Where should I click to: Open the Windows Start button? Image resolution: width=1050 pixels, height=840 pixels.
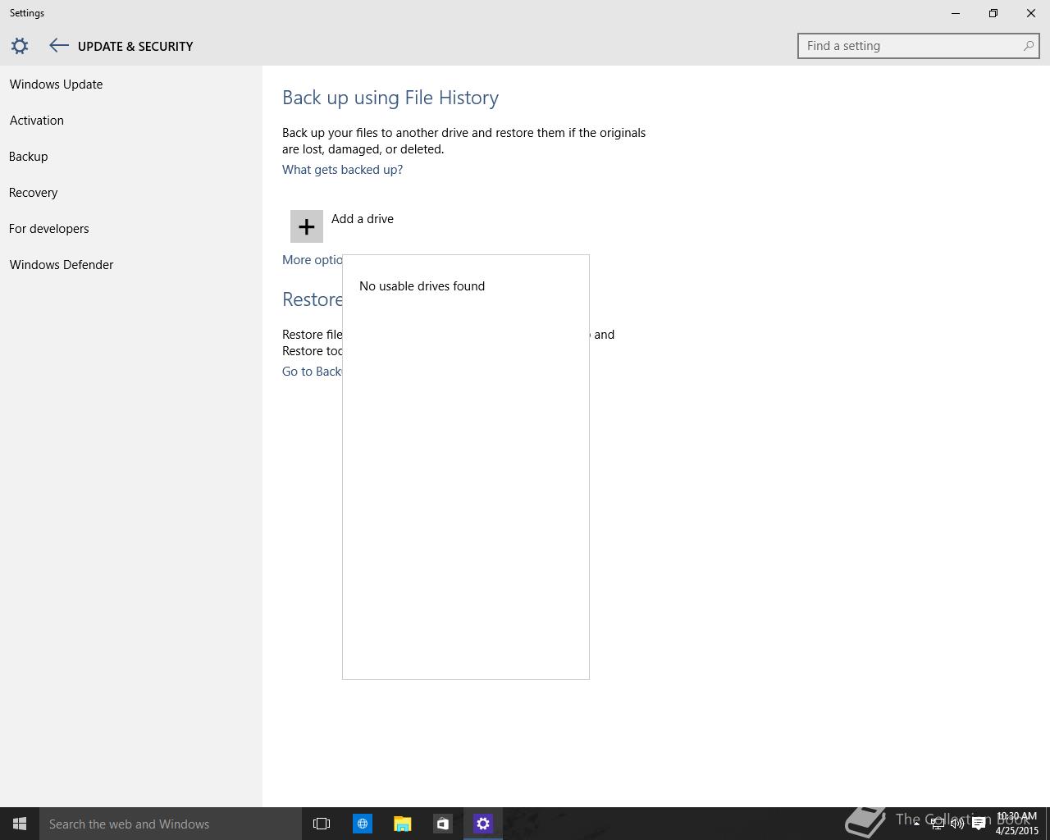[20, 824]
